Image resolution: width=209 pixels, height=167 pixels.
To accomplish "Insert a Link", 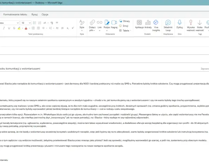I will click(99, 24).
